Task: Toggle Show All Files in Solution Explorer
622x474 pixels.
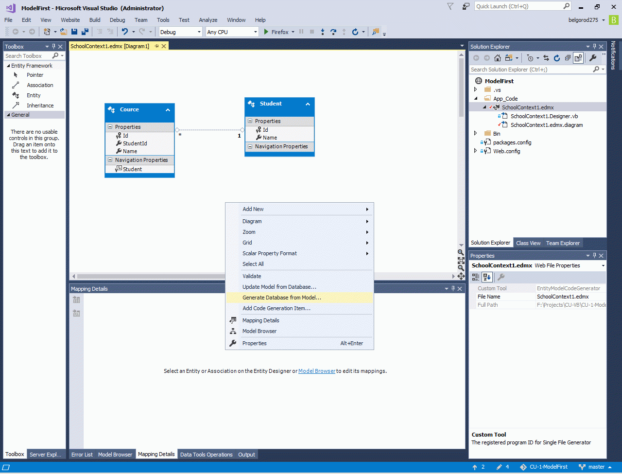Action: point(578,58)
